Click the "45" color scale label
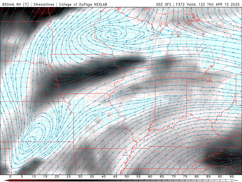This screenshot has width=242, height=182. click(115, 177)
